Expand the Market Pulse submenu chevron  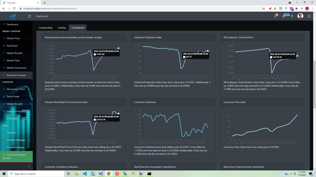point(29,38)
